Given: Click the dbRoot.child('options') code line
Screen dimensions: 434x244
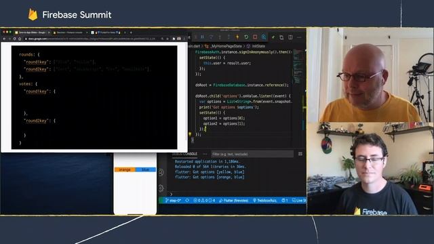Looking at the screenshot, I should [x=243, y=96].
